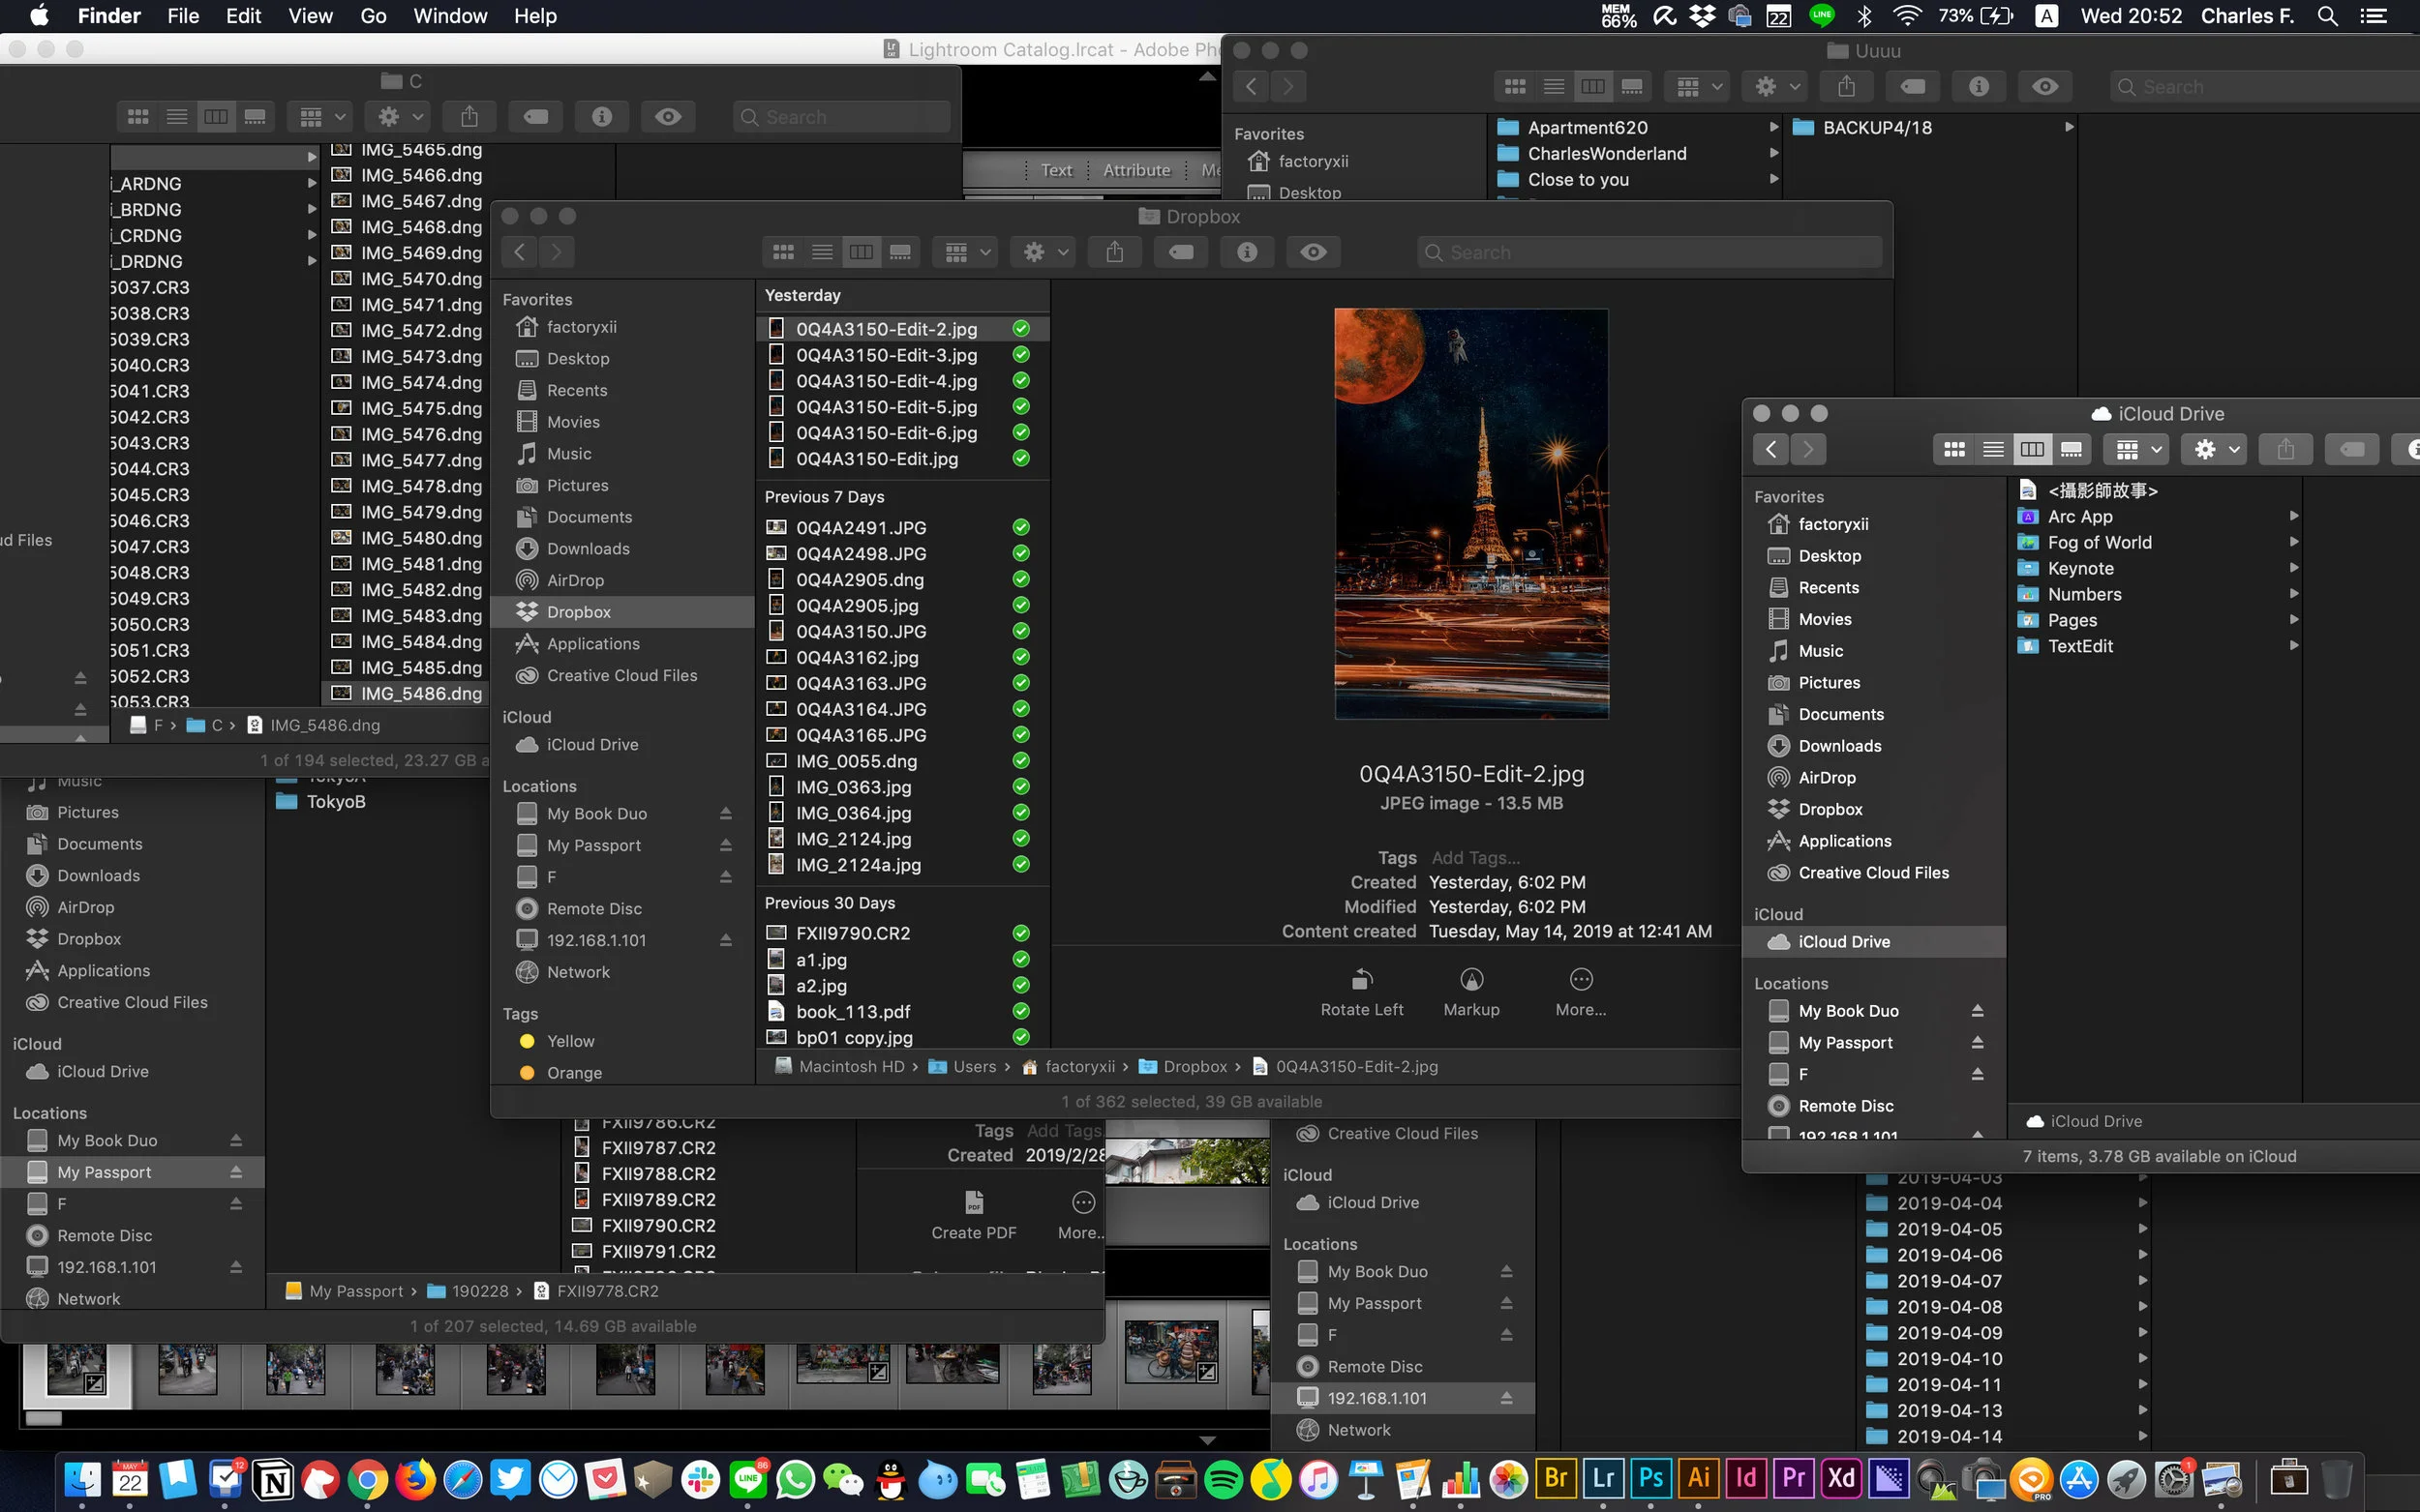Image resolution: width=2420 pixels, height=1512 pixels.
Task: Click Create PDF in the My Passport window
Action: click(974, 1214)
